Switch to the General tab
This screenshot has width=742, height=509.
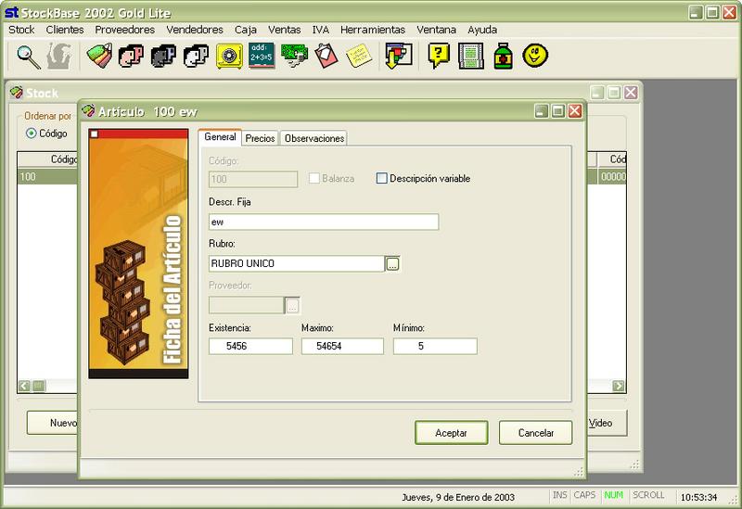(x=220, y=136)
